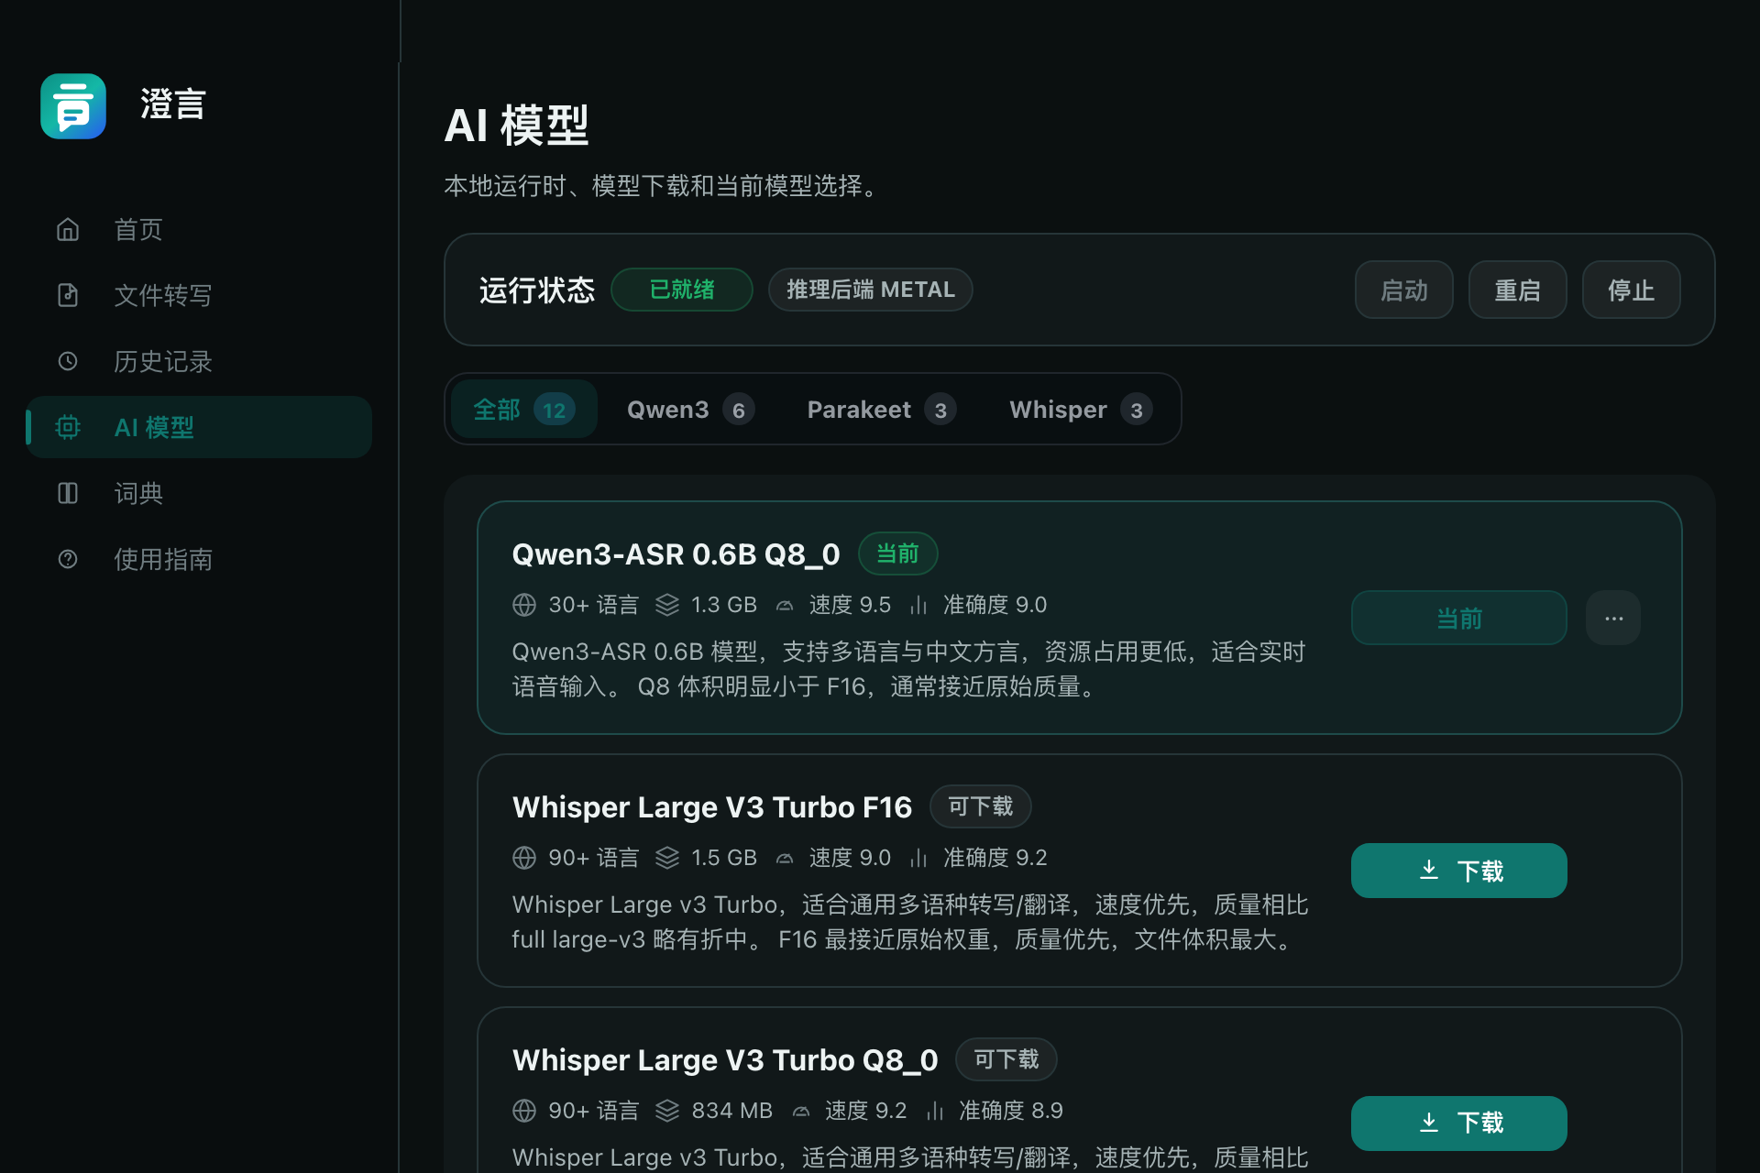The image size is (1760, 1173).
Task: Click the 当前 button for Qwen3-ASR 0.6B
Action: click(1459, 619)
